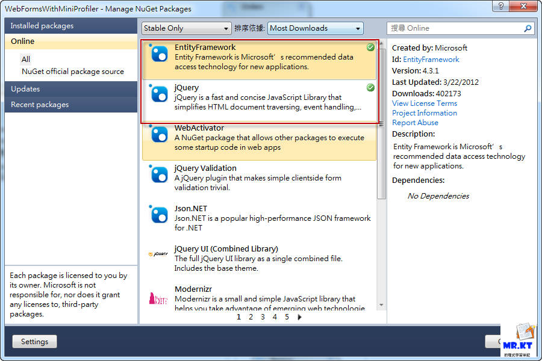
Task: Click the Version: 4.3.1 text
Action: click(415, 71)
